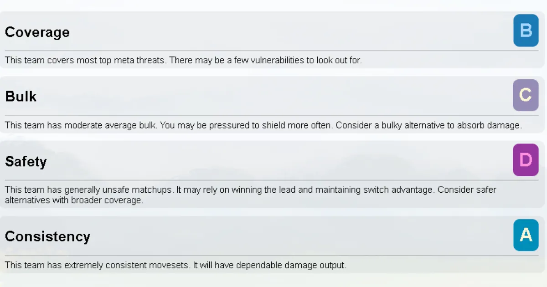
Task: Click the blue B grade badge for Coverage
Action: click(526, 31)
